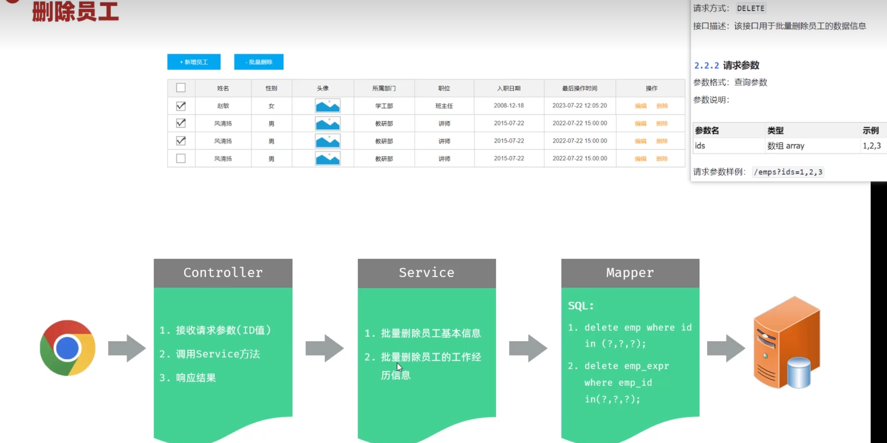
Task: Click gray arrow pointing to database server
Action: click(x=726, y=348)
